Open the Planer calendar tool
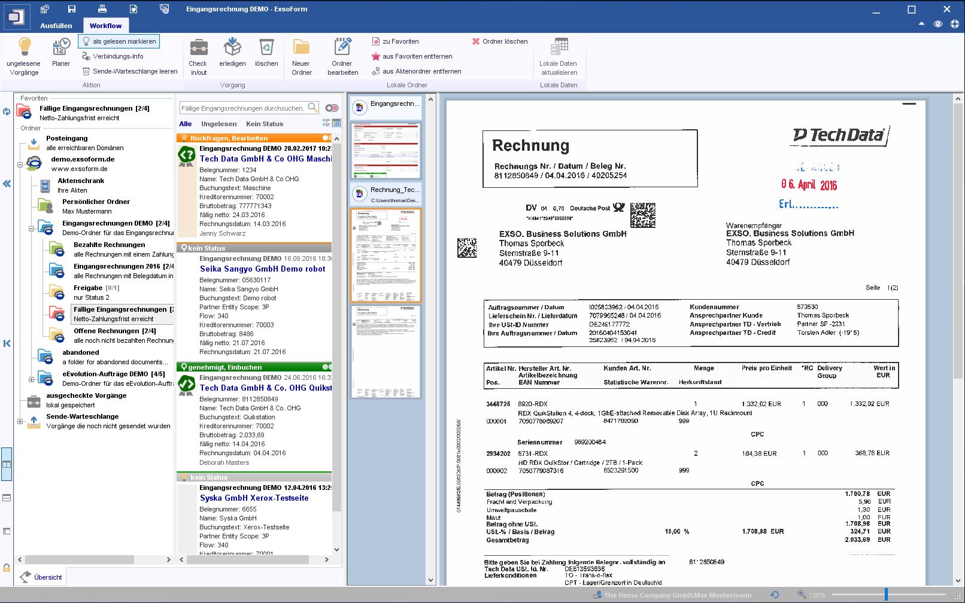The image size is (965, 603). [x=61, y=47]
